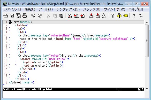
Task: Open the 編集(E) menu
Action: click(x=30, y=9)
